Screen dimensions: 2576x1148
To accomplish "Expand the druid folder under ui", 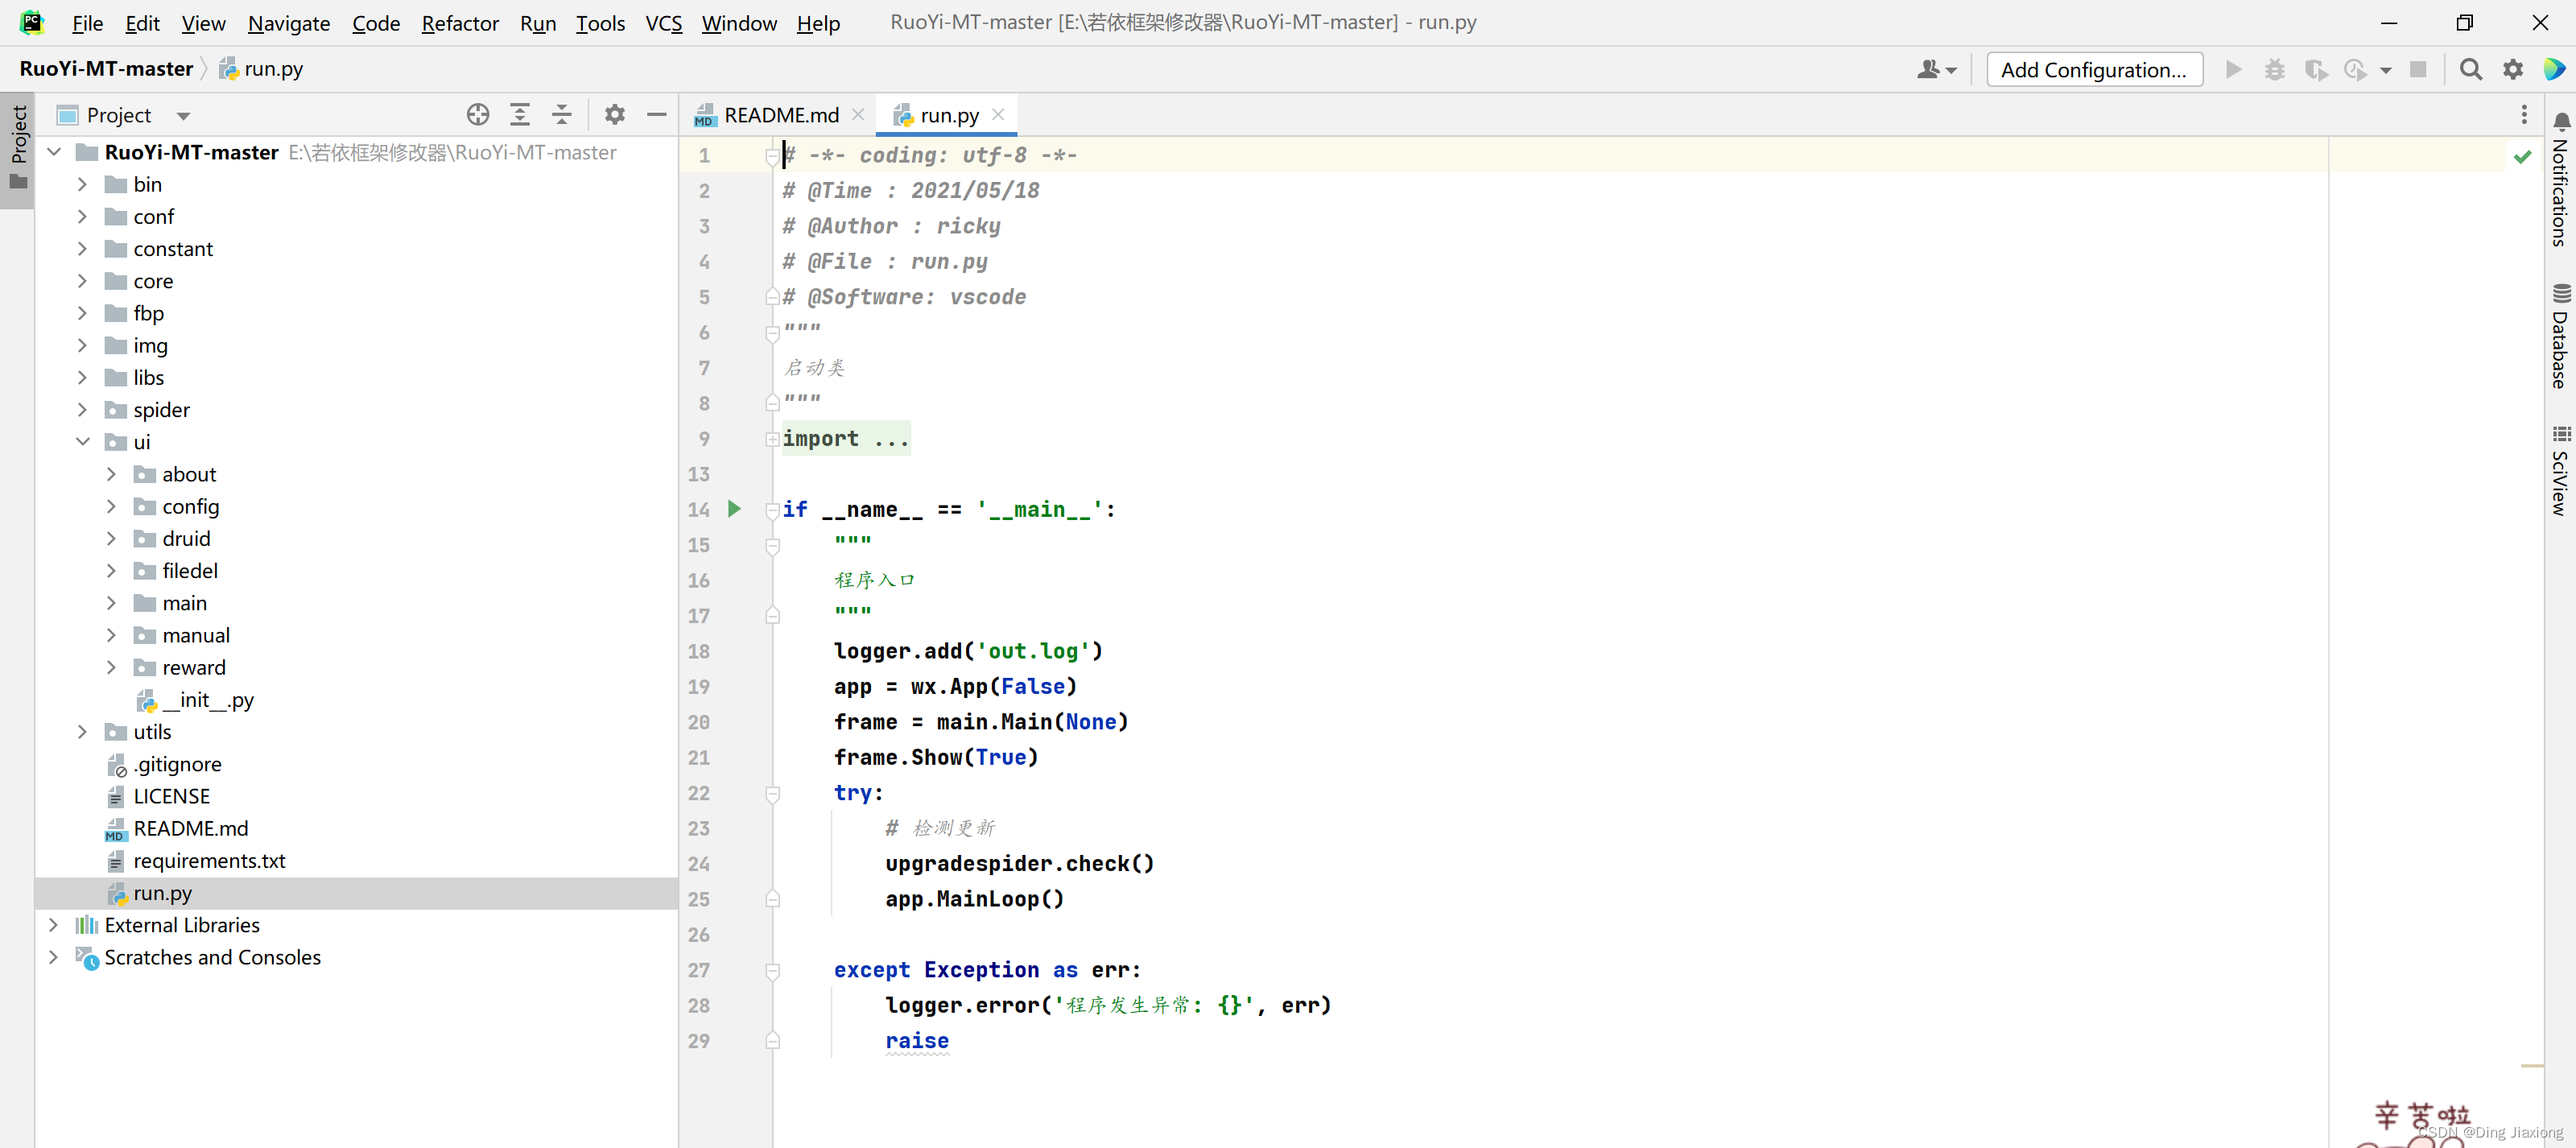I will tap(112, 539).
